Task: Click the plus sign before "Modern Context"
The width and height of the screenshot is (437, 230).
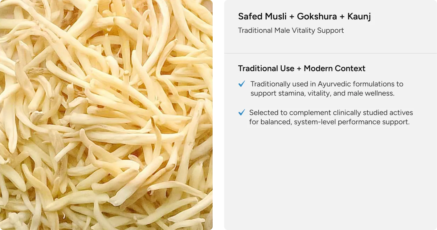Action: pos(299,69)
